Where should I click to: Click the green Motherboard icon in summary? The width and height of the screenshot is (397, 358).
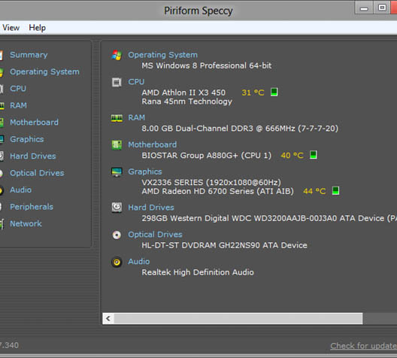[x=117, y=145]
